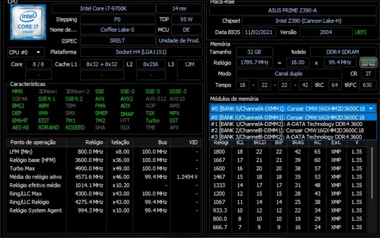Click the tRCD column header
Viewport: 380px width, 238px height.
click(260, 143)
